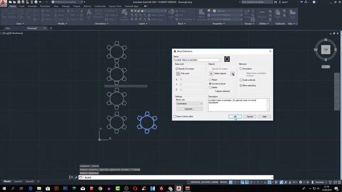Select the Delete radio button

click(210, 87)
